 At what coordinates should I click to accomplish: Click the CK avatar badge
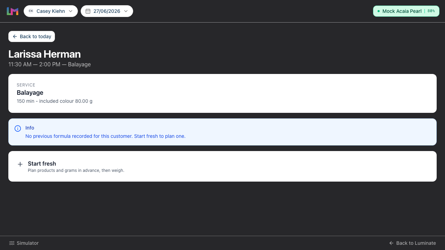(x=31, y=11)
